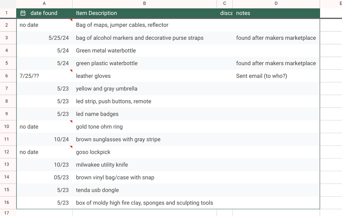Select the 'leather gloves' cell
Image resolution: width=342 pixels, height=216 pixels.
pyautogui.click(x=93, y=76)
